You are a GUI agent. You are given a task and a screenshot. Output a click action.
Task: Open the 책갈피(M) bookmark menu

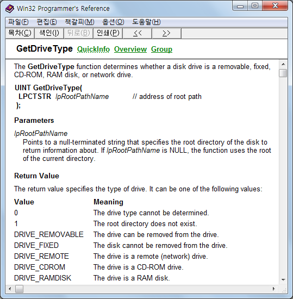coord(79,22)
